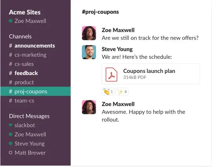The image size is (212, 167).
Task: Open the product channel
Action: point(24,82)
